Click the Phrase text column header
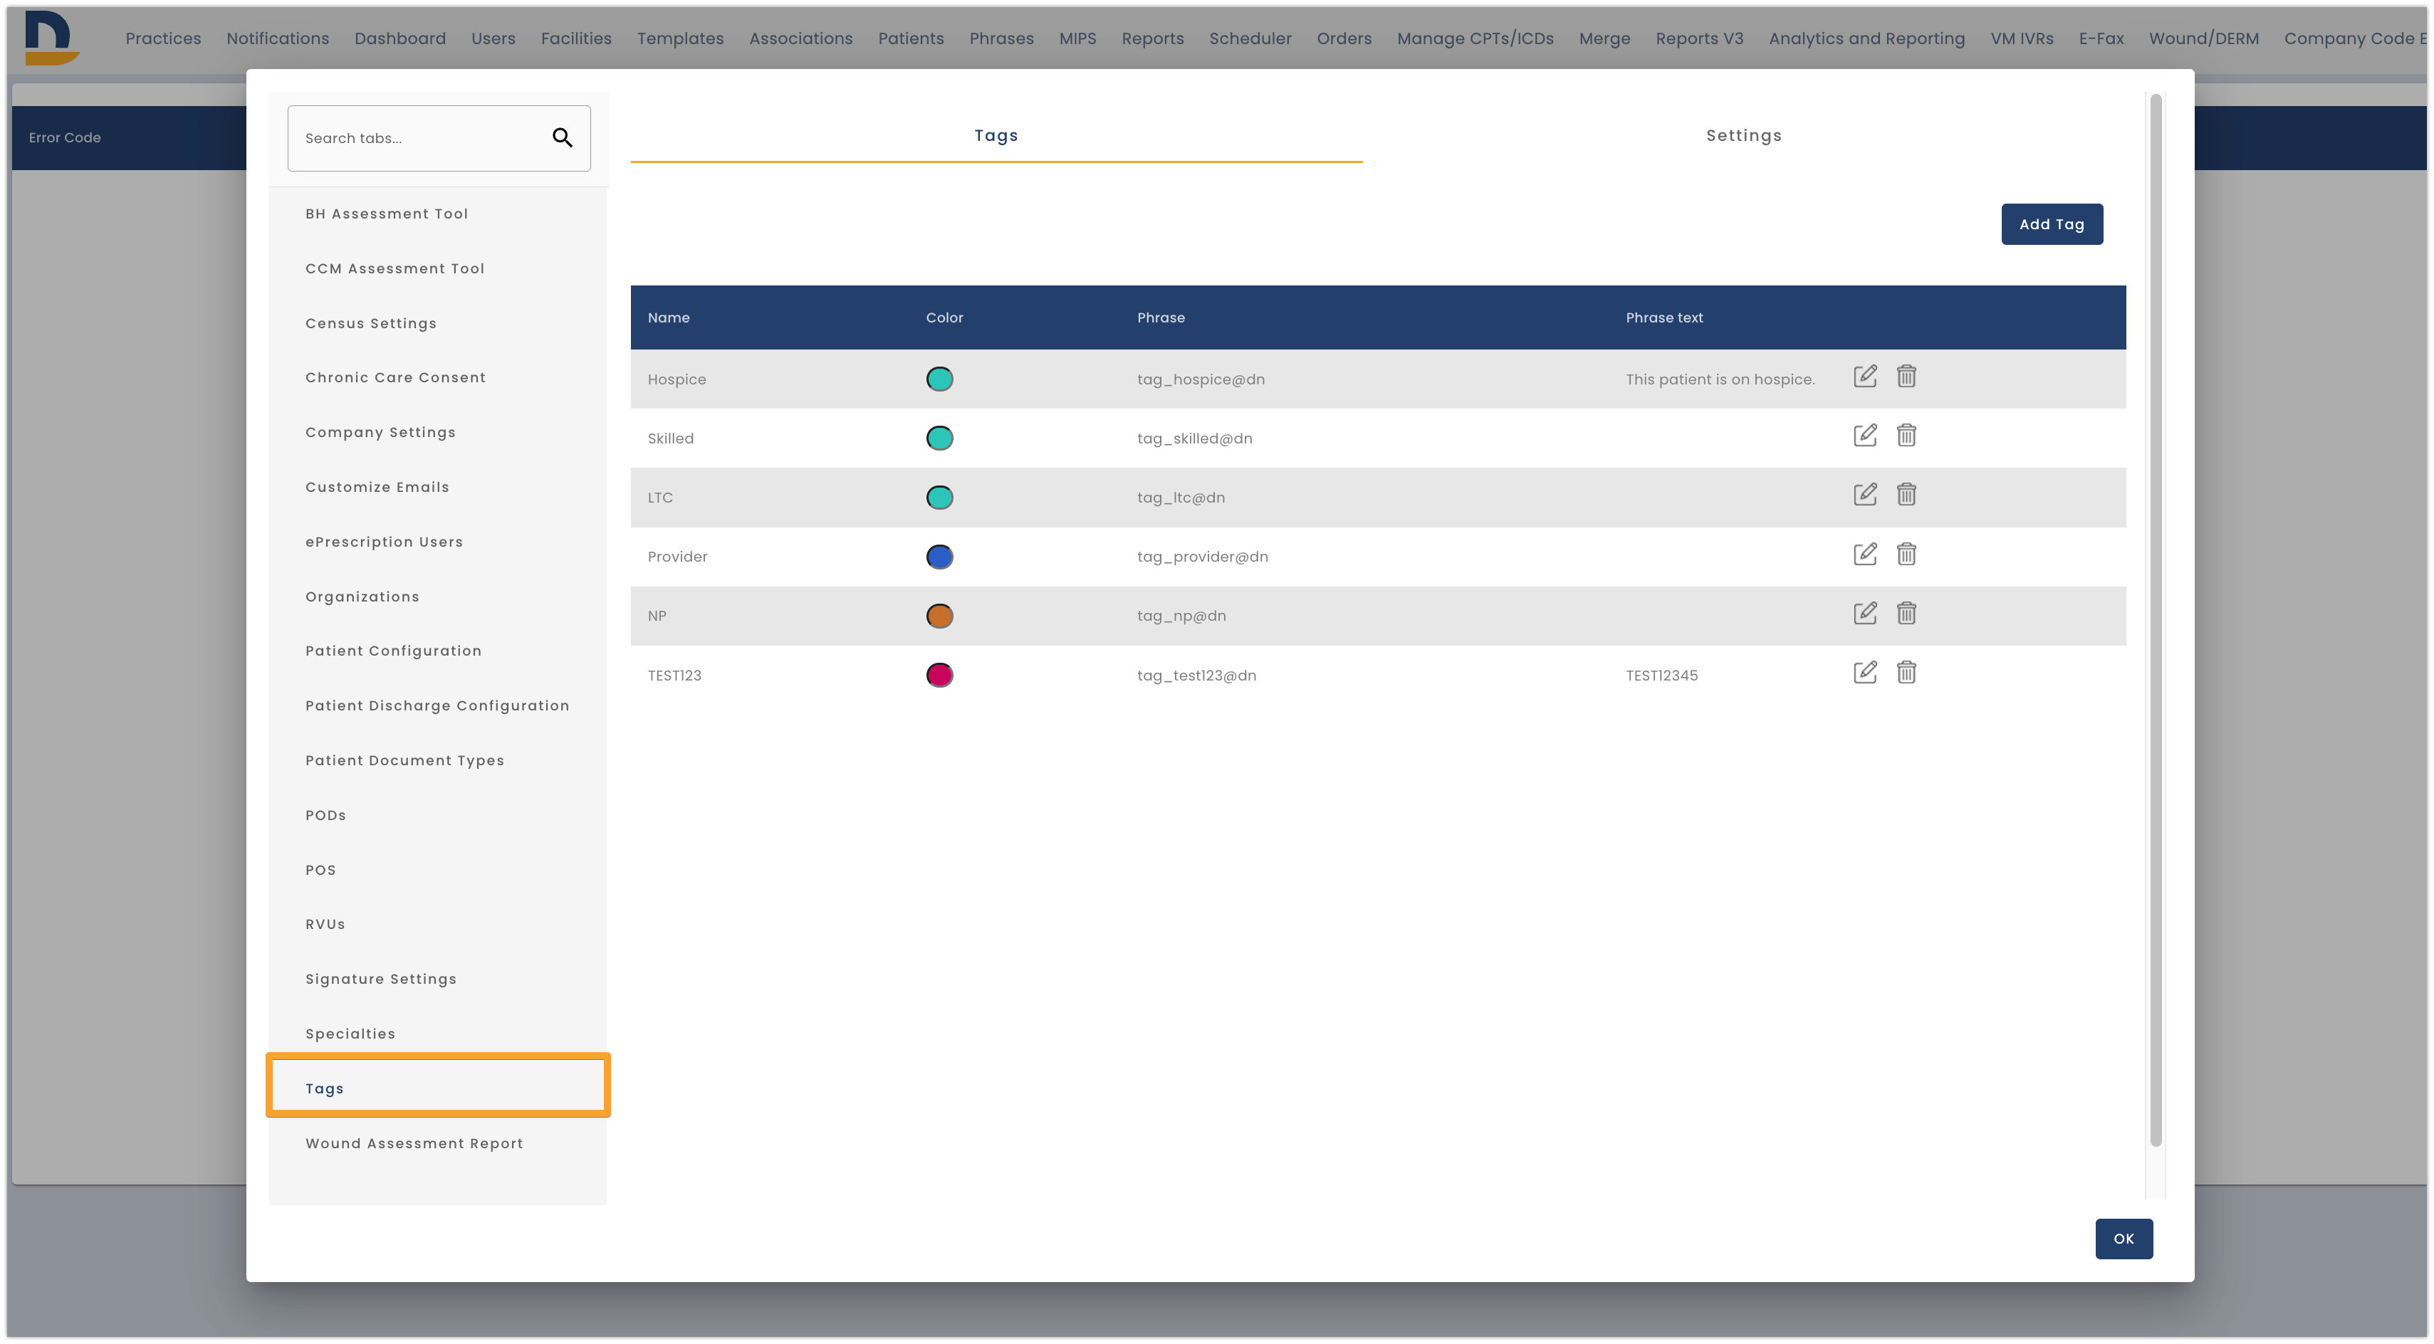Screen dimensions: 2434x1344 point(1664,317)
